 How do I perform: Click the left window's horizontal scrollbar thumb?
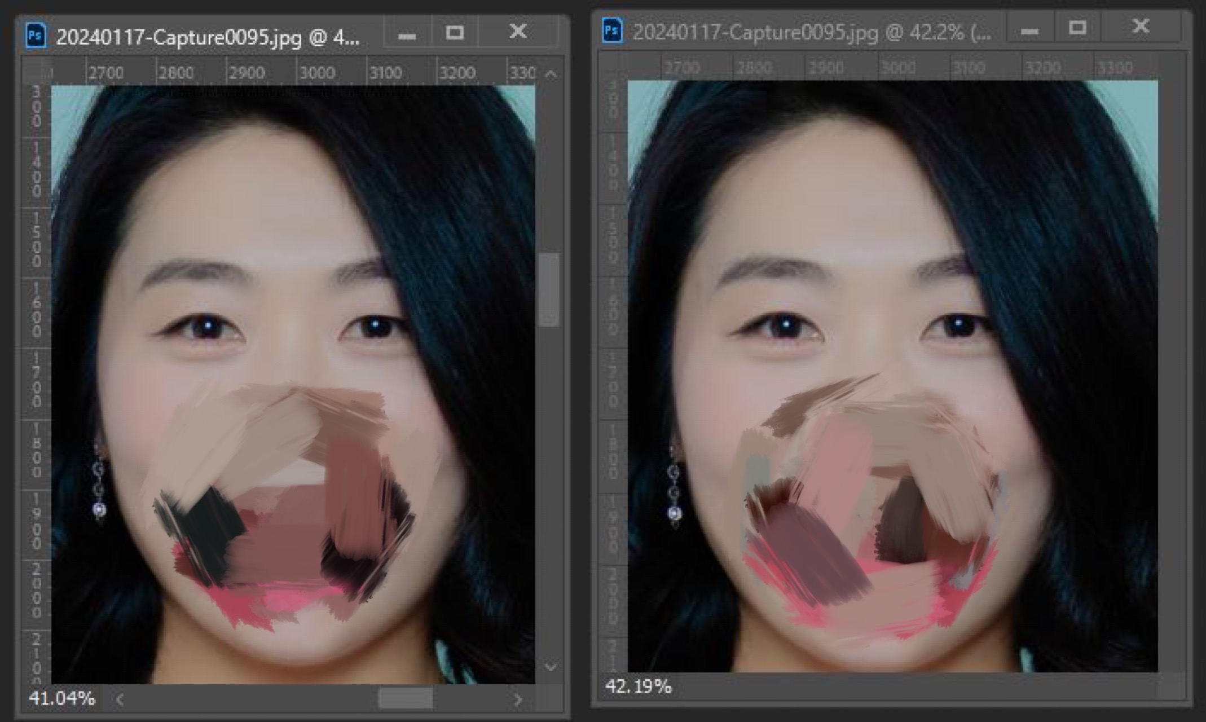point(405,699)
